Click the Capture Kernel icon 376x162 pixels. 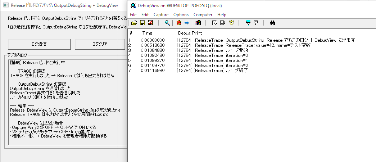click(x=179, y=23)
